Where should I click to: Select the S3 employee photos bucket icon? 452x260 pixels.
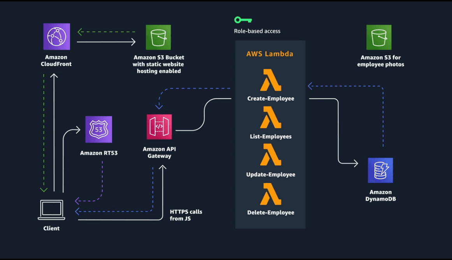(379, 37)
